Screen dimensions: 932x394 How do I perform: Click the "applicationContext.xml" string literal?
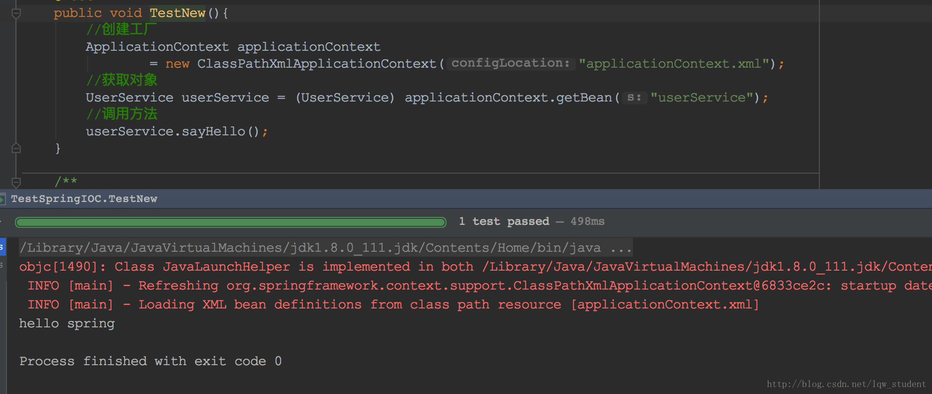[673, 64]
